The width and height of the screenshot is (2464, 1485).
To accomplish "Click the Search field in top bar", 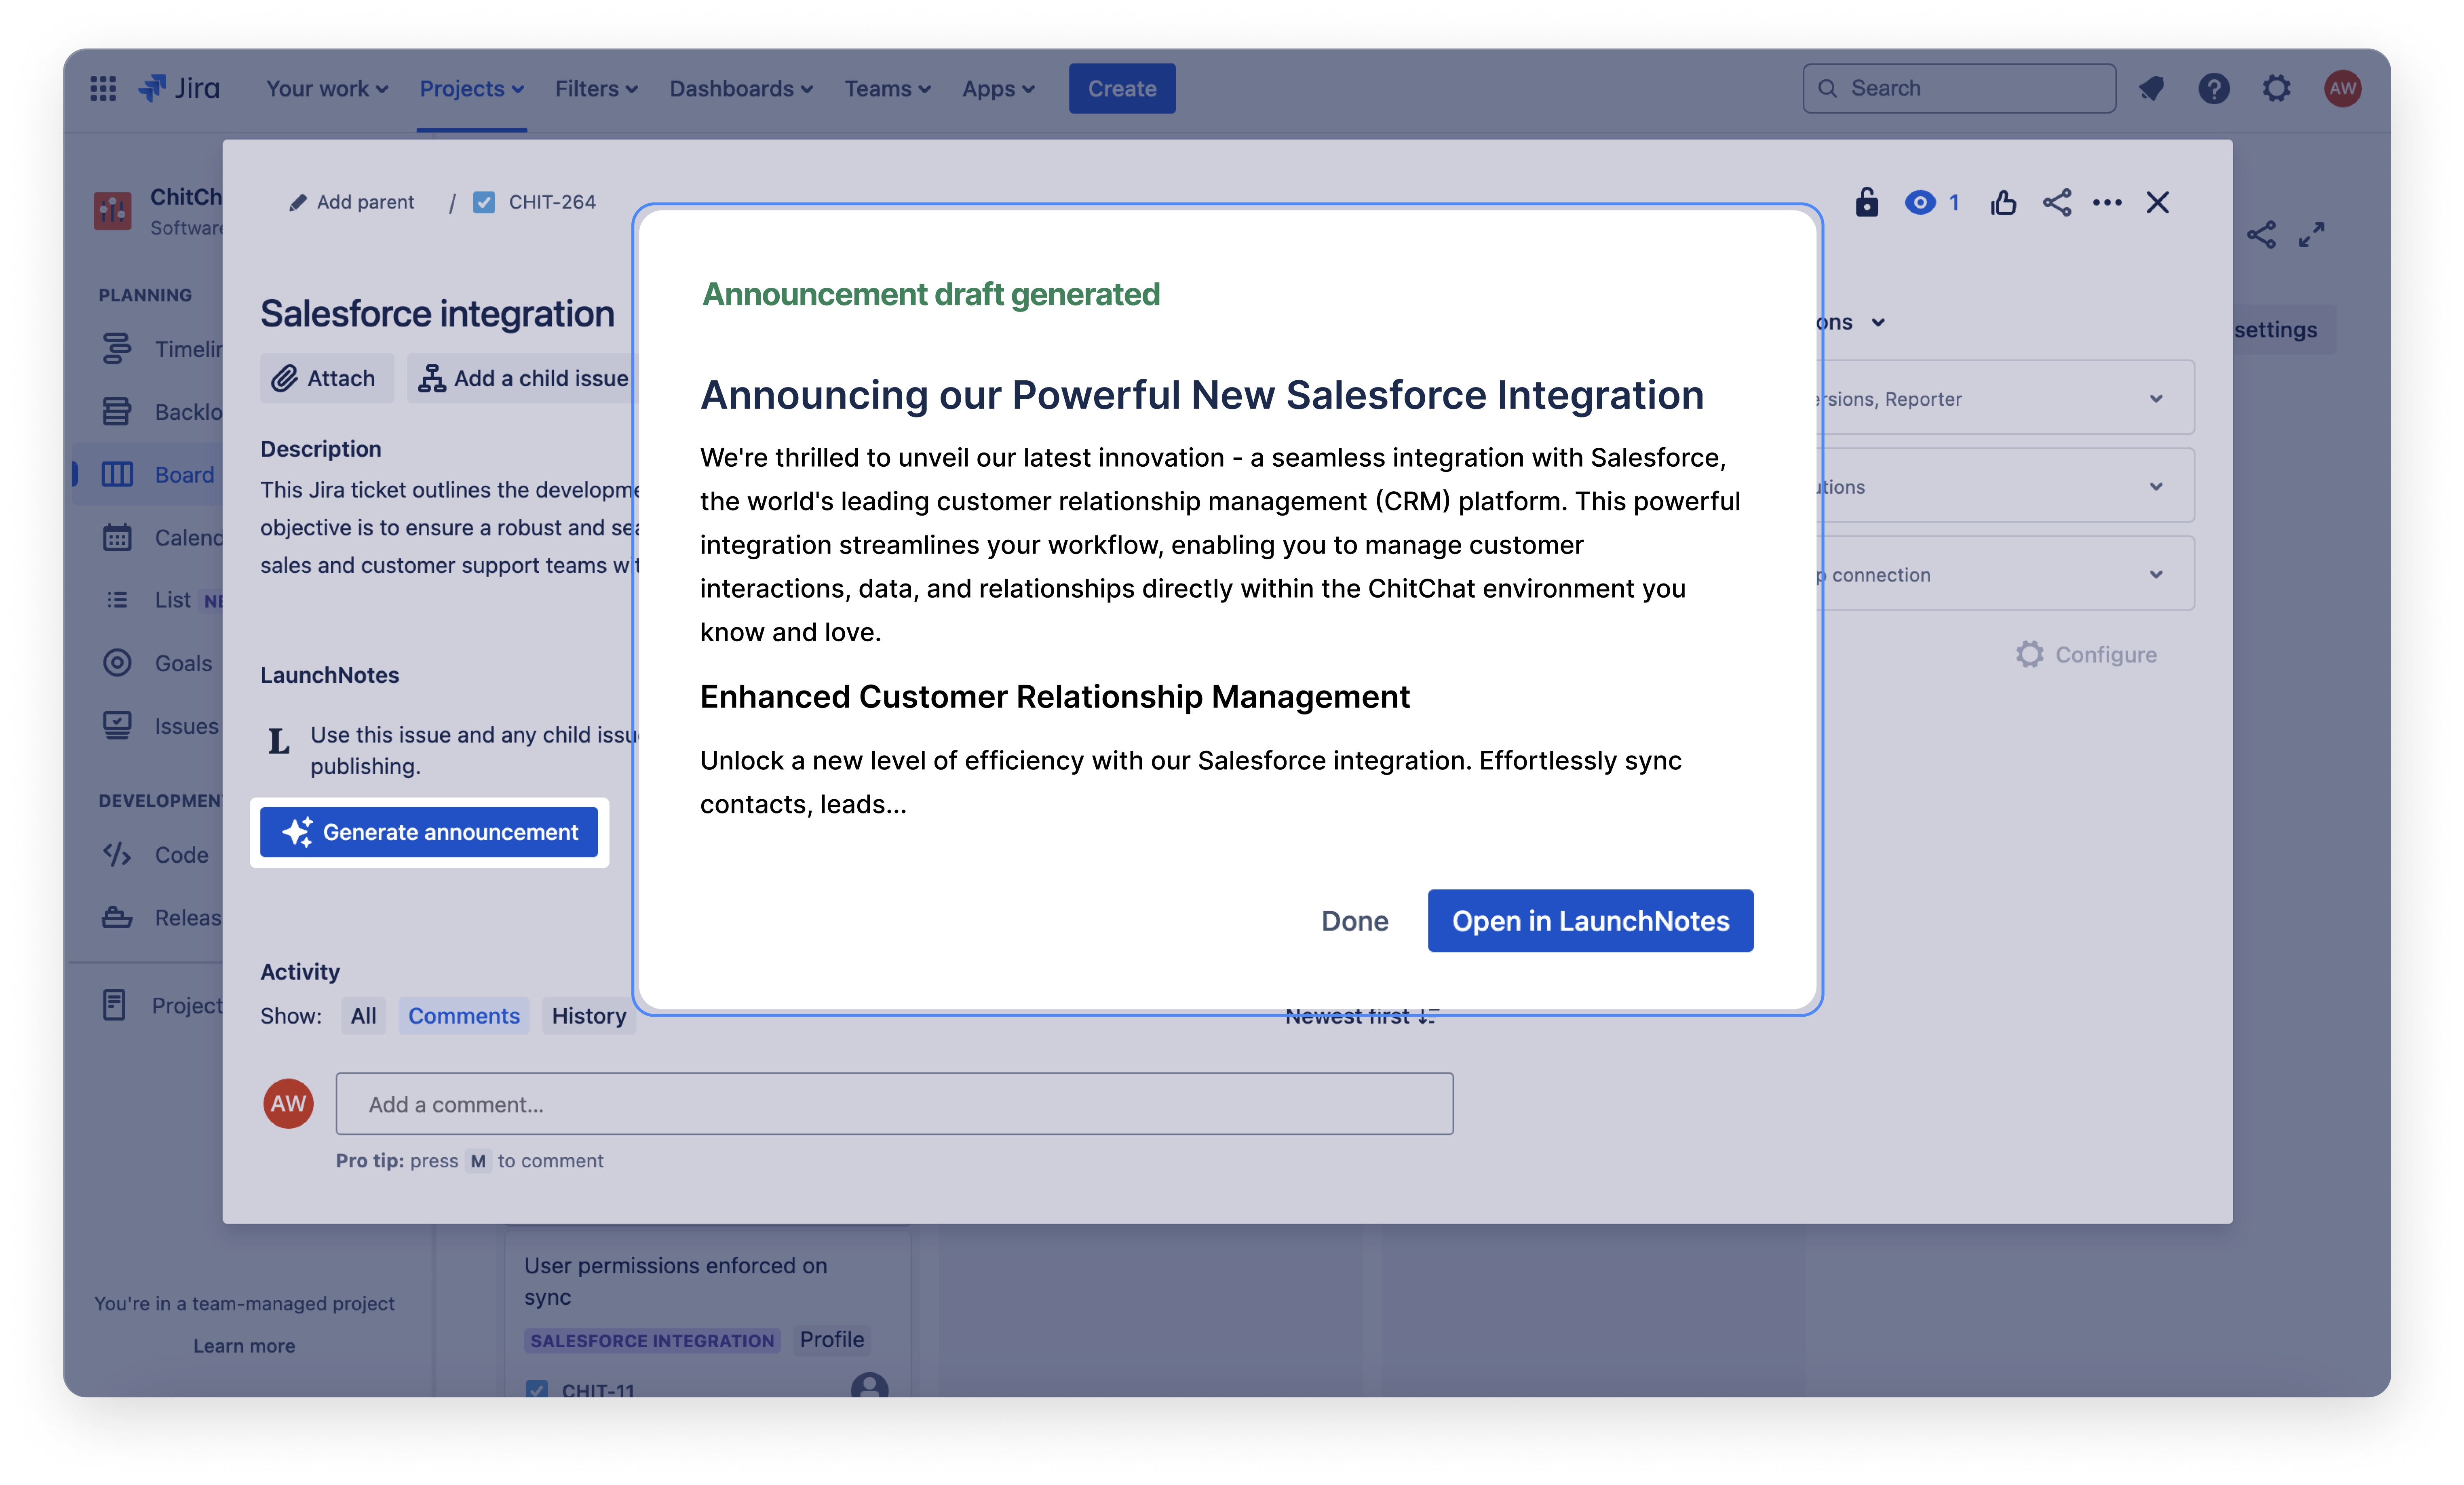I will 1959,88.
